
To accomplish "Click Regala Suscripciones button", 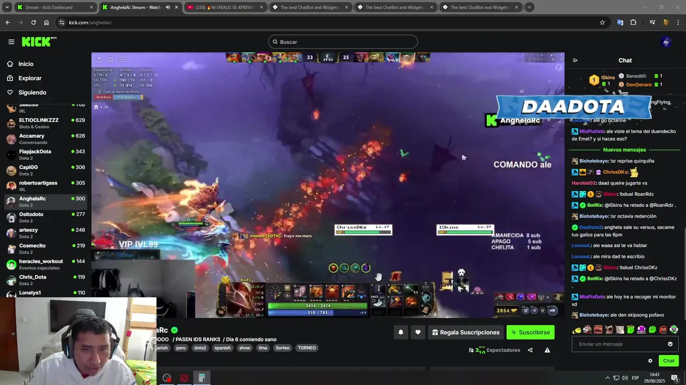I will pyautogui.click(x=465, y=332).
